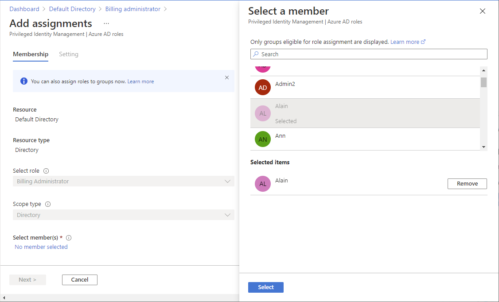The width and height of the screenshot is (499, 302).
Task: Open the ellipsis menu next to Add assignments
Action: 106,23
